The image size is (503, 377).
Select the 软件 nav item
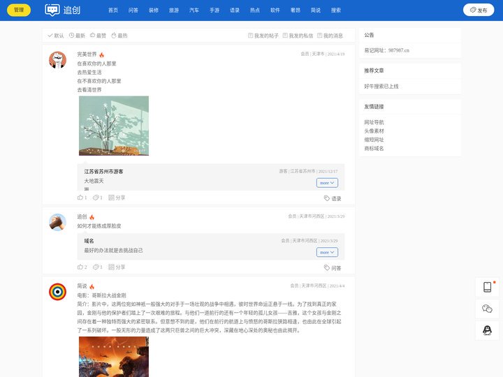tap(275, 10)
